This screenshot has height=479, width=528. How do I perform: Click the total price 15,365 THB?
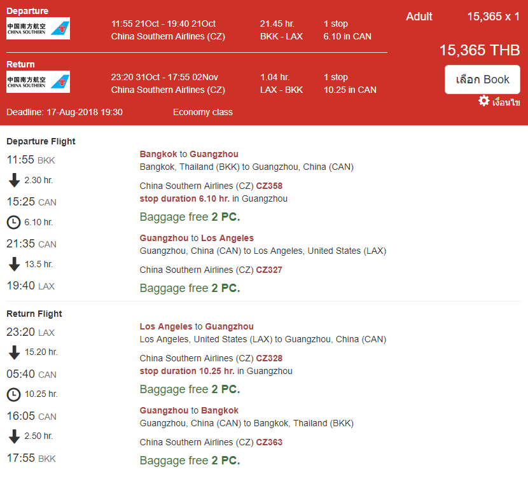(480, 50)
